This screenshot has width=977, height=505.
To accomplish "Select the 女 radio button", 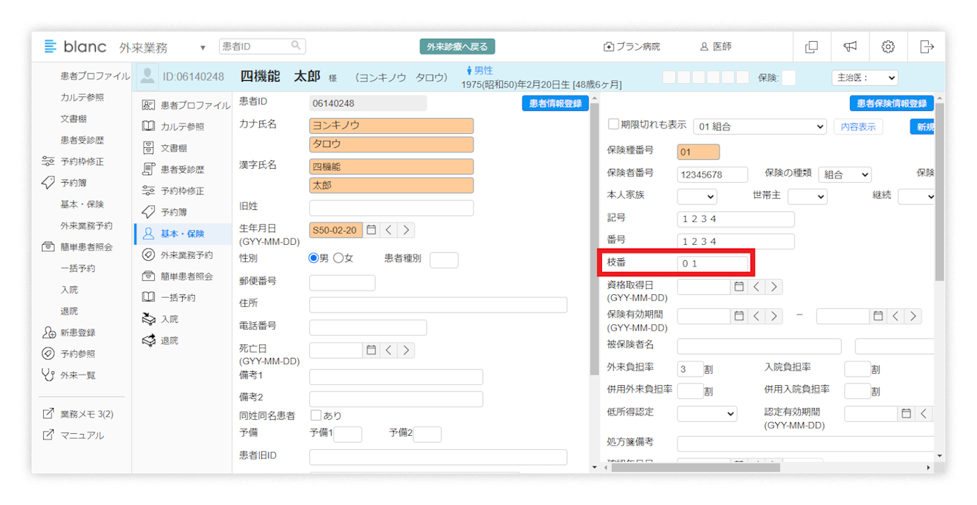I will (339, 258).
